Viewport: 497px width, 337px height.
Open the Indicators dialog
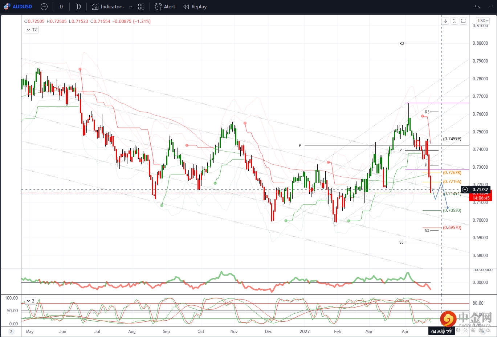[x=108, y=7]
